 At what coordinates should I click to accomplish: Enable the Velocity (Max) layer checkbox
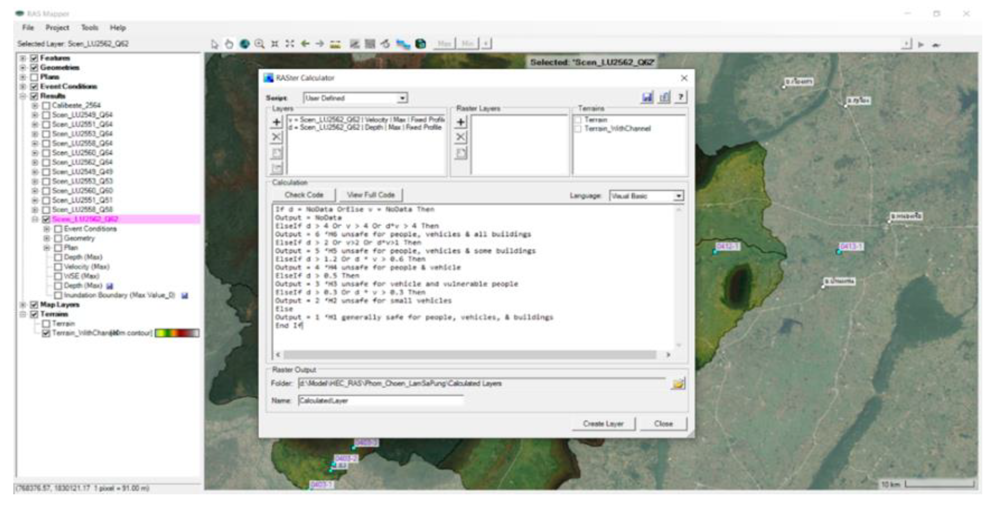[x=58, y=267]
